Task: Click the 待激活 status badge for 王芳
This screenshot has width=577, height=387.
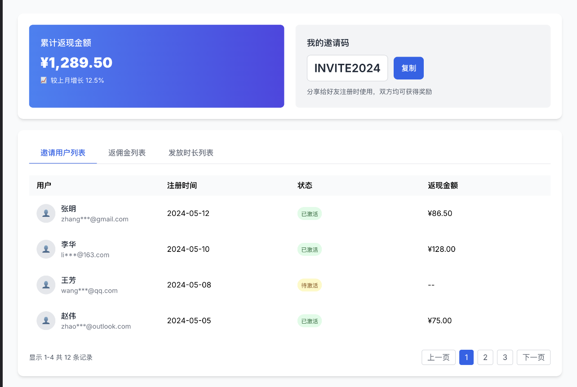Action: [x=309, y=285]
